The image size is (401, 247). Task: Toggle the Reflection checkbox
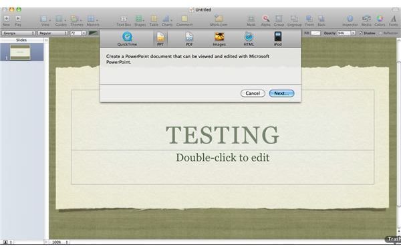(x=380, y=33)
